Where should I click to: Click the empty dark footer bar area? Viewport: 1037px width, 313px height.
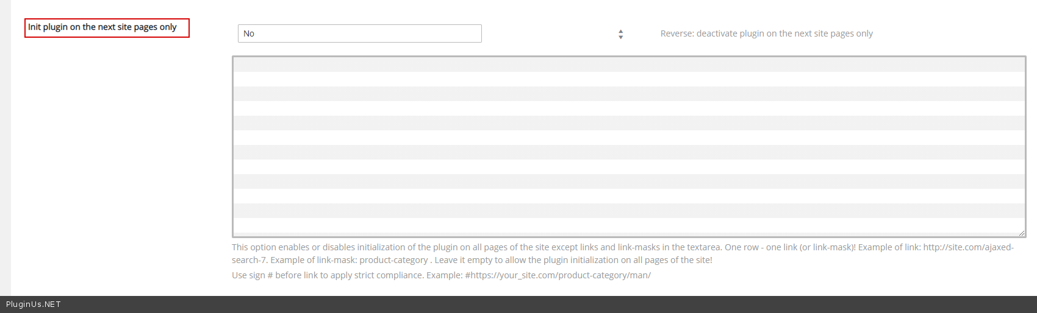coord(549,304)
